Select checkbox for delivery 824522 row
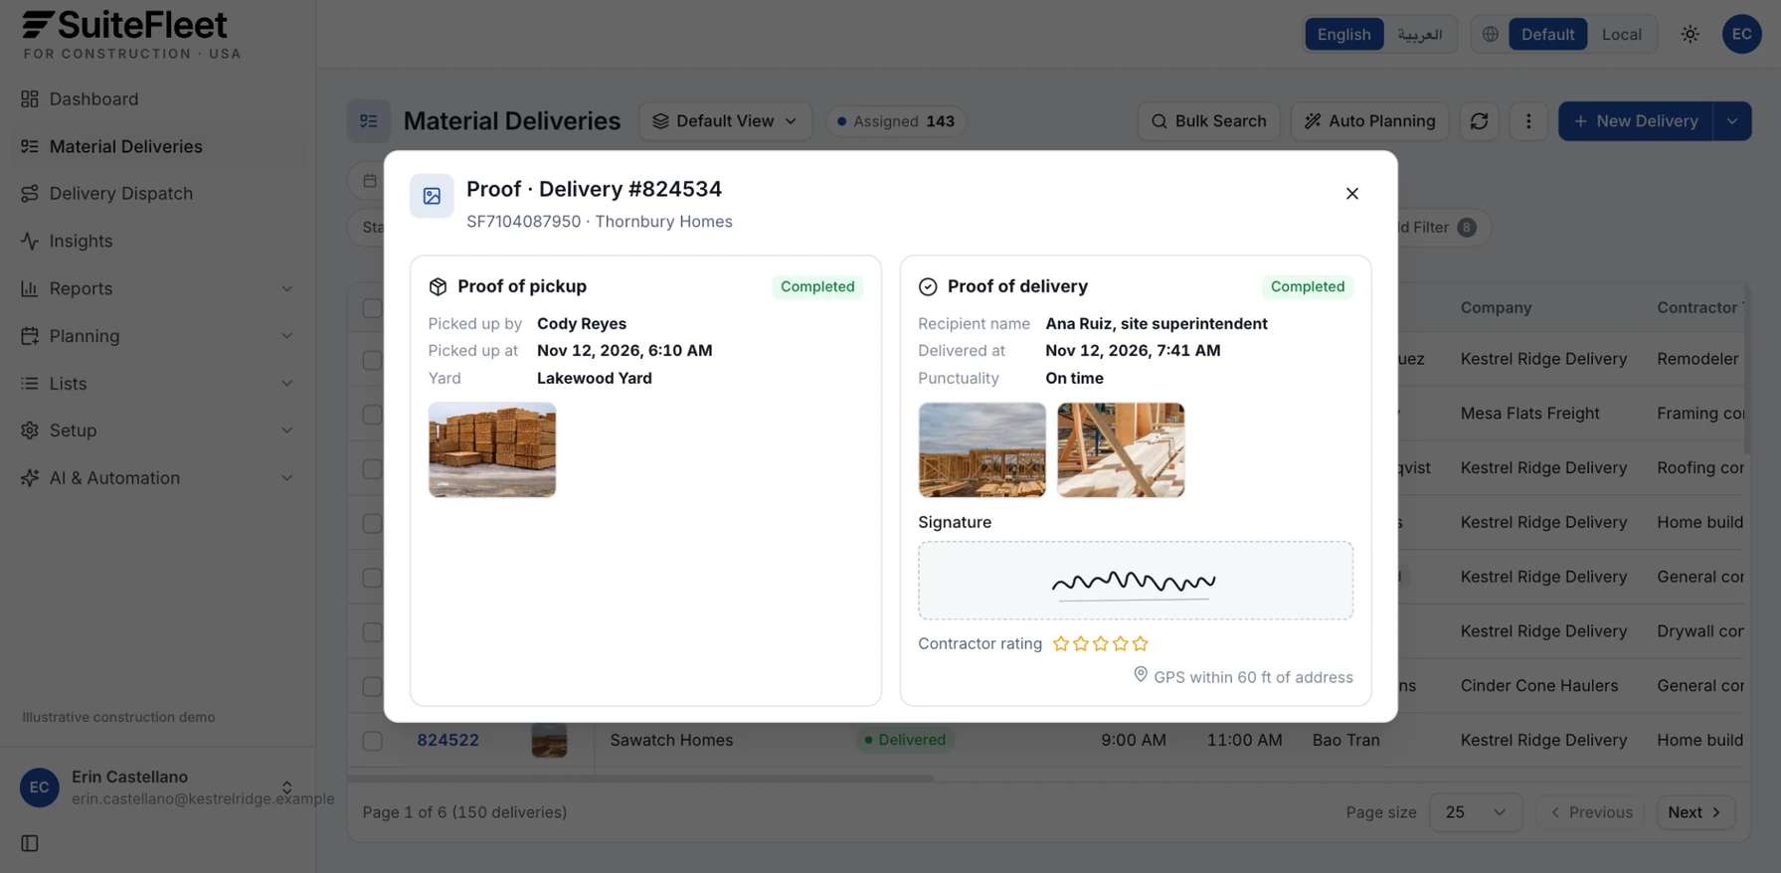1781x873 pixels. (372, 741)
